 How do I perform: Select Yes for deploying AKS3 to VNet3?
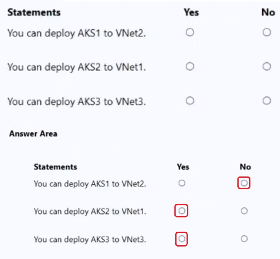(x=190, y=101)
